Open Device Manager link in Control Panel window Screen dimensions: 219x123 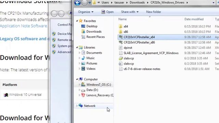pos(64,34)
